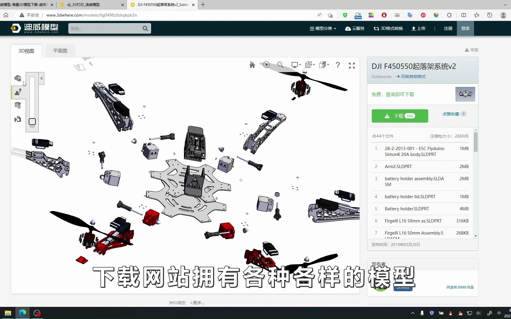Play the model animation in viewer
The width and height of the screenshot is (511, 319).
266,65
